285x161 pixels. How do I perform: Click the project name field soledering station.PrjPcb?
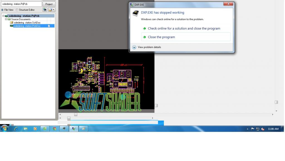coord(21,4)
